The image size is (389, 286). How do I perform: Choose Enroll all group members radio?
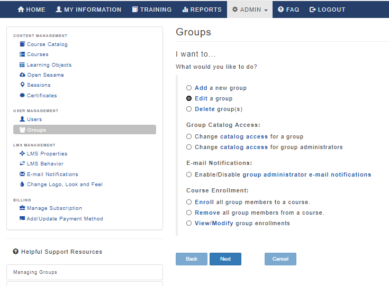pyautogui.click(x=189, y=202)
